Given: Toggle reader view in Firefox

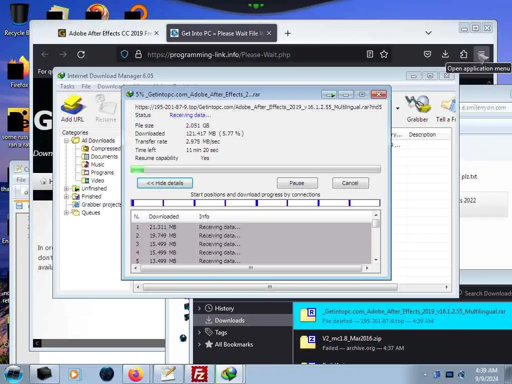Looking at the screenshot, I should (x=369, y=54).
